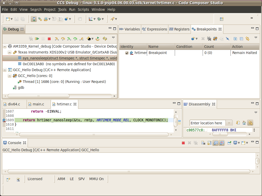The width and height of the screenshot is (262, 196).
Task: Enable console scroll lock
Action: pyautogui.click(x=209, y=143)
